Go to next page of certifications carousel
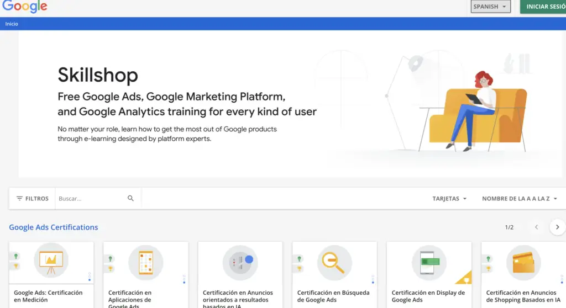 pyautogui.click(x=557, y=227)
